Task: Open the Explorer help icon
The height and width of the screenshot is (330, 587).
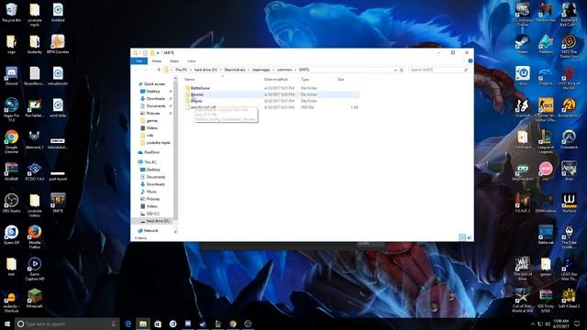Action: (x=471, y=61)
